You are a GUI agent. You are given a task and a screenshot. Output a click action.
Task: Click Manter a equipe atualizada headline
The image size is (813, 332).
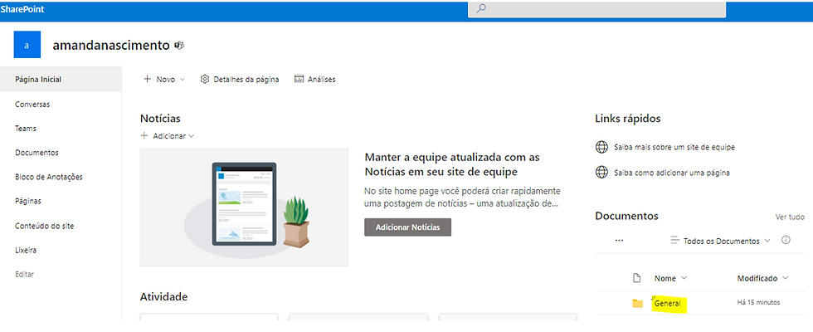pos(453,164)
